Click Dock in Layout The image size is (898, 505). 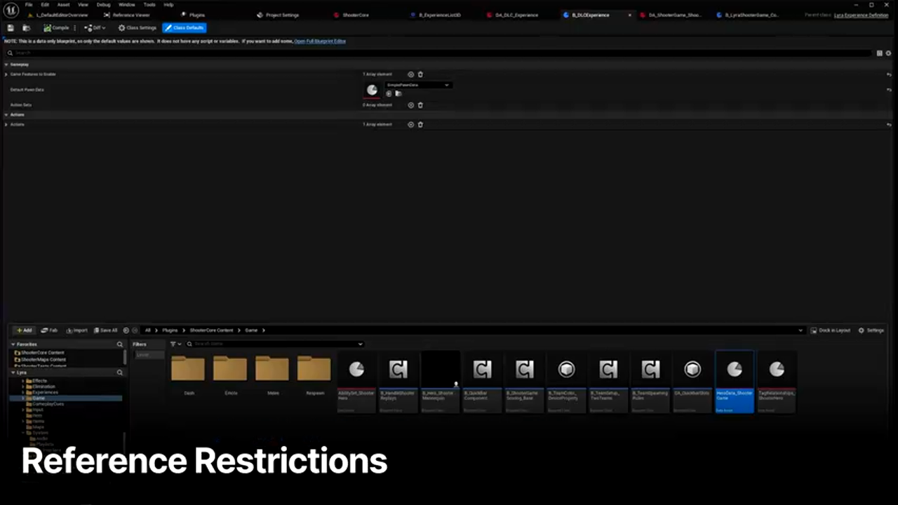830,330
